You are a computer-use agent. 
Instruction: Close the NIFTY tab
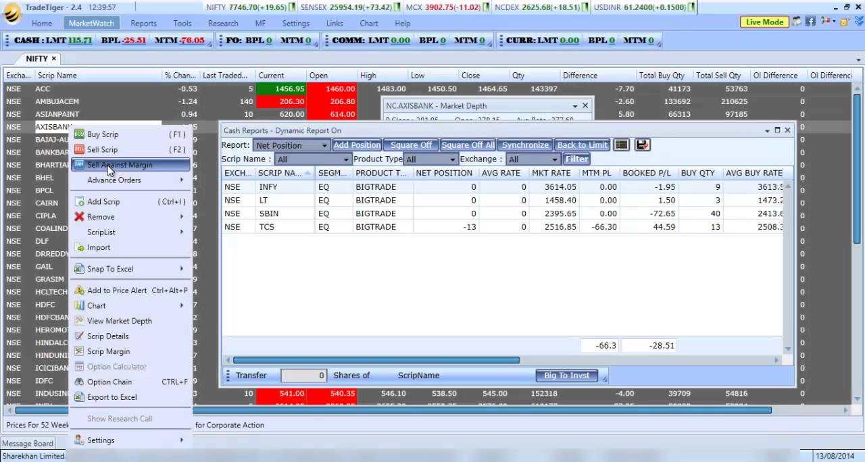coord(54,59)
